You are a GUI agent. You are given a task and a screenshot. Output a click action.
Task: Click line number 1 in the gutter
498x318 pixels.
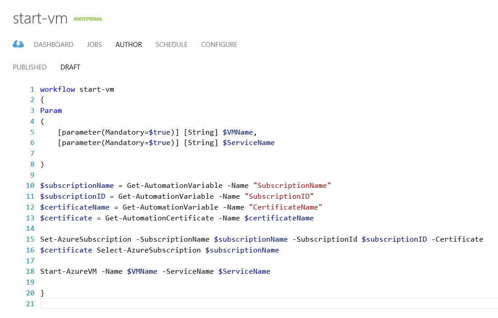[32, 89]
